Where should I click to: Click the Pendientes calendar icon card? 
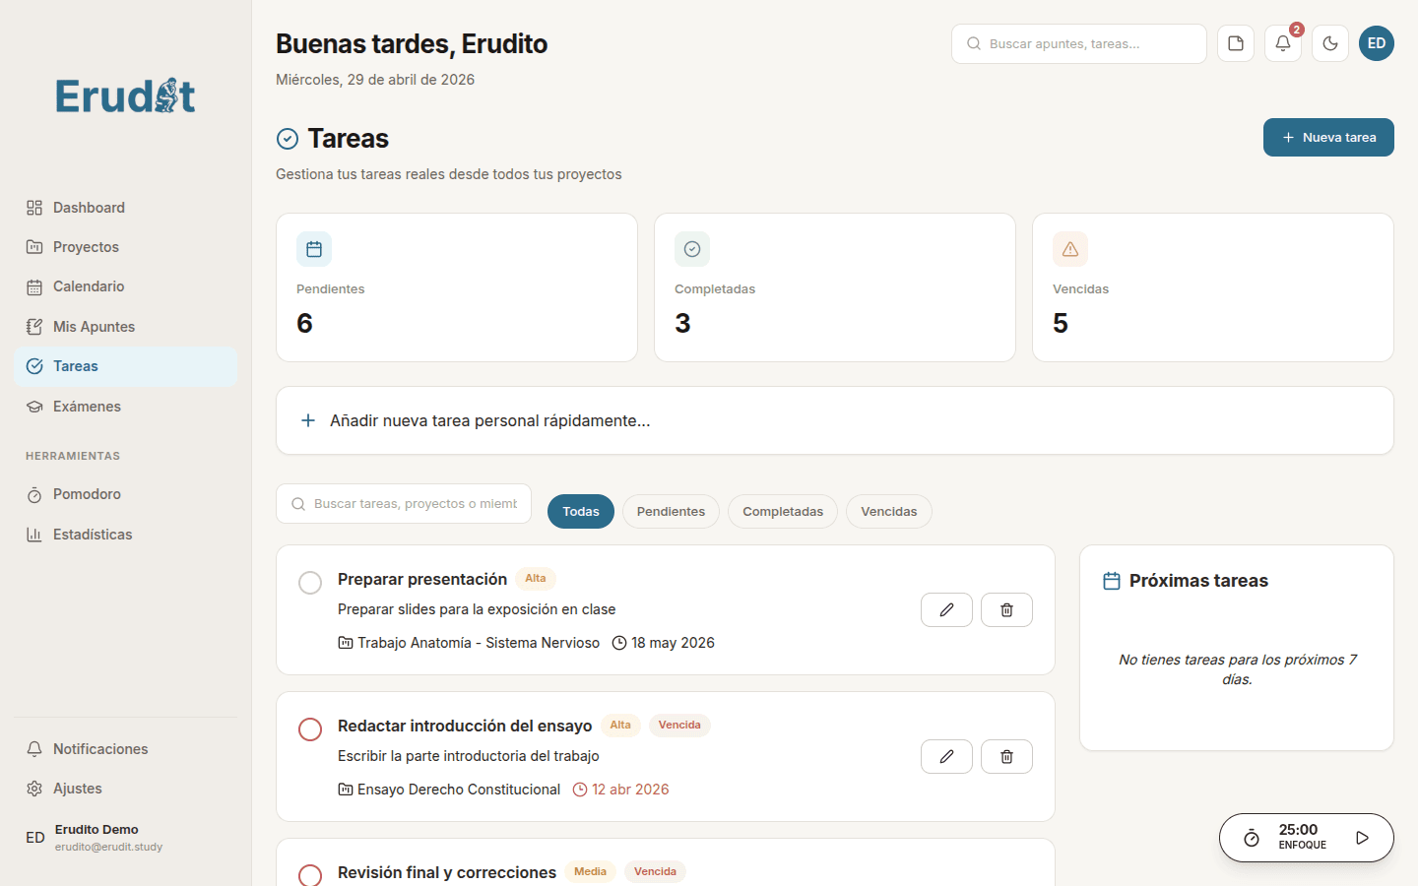(314, 249)
